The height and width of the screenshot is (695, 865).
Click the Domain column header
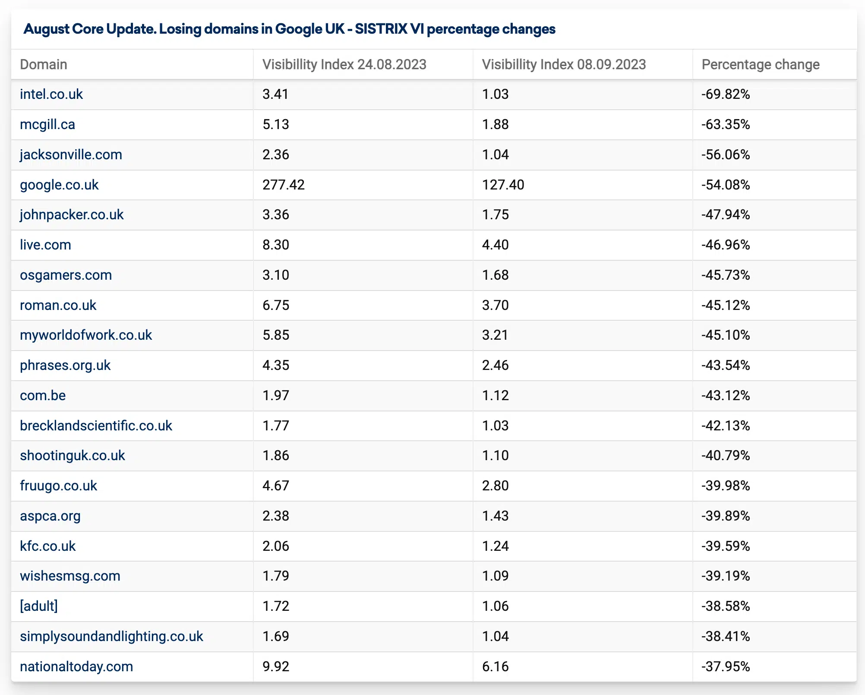[x=44, y=64]
